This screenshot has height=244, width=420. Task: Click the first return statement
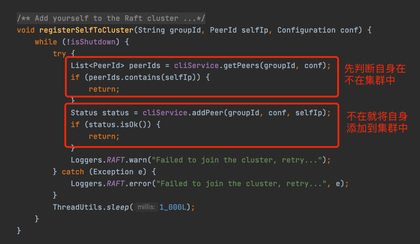pyautogui.click(x=104, y=89)
